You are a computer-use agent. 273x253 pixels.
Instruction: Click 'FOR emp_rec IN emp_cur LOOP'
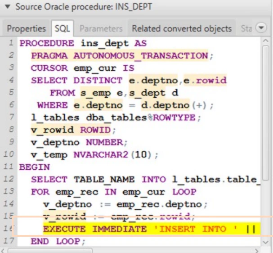[x=113, y=192]
